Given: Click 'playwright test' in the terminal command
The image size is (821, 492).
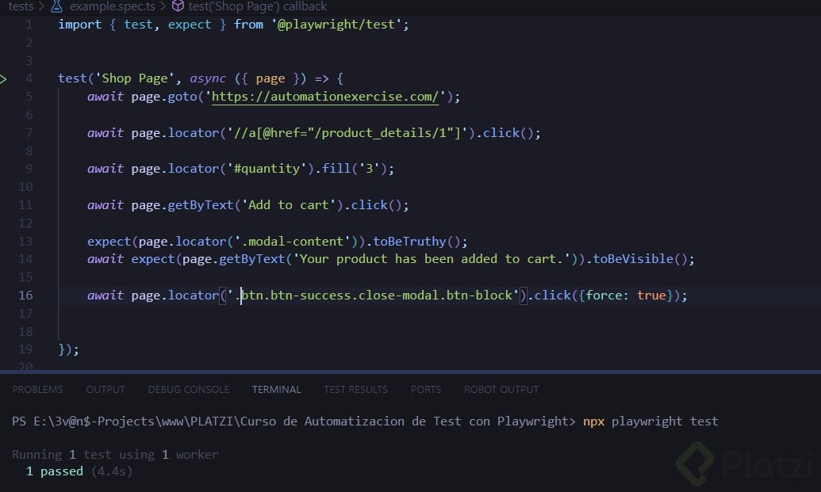Looking at the screenshot, I should (665, 421).
